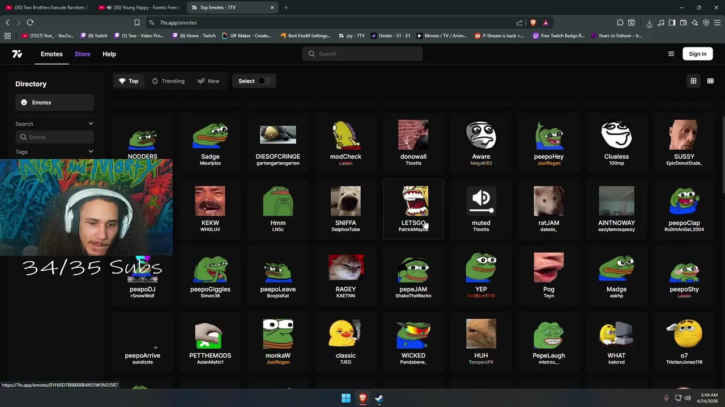Viewport: 725px width, 407px height.
Task: Close the Top Emotes - 7TV tab
Action: 272,7
